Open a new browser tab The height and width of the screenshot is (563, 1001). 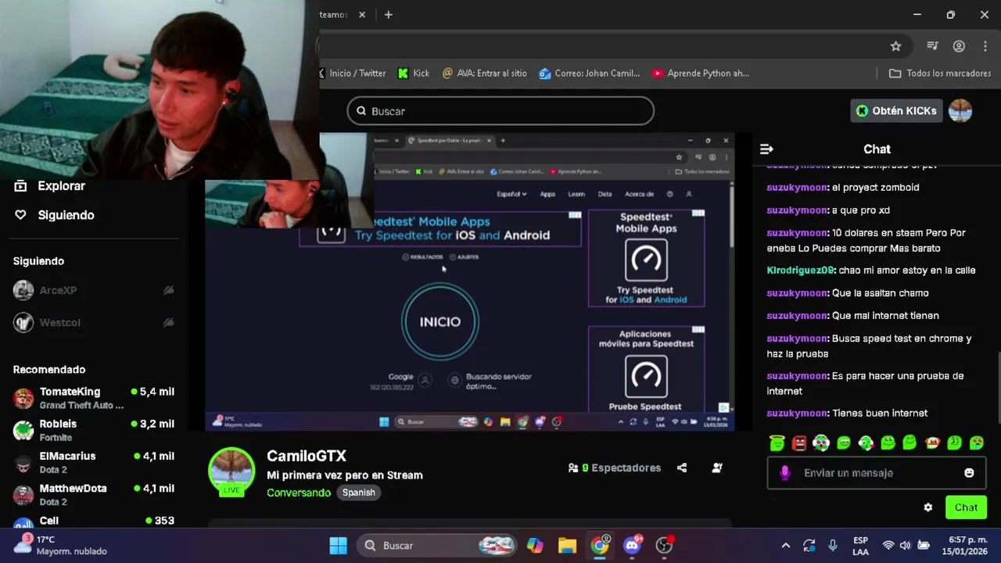(388, 15)
